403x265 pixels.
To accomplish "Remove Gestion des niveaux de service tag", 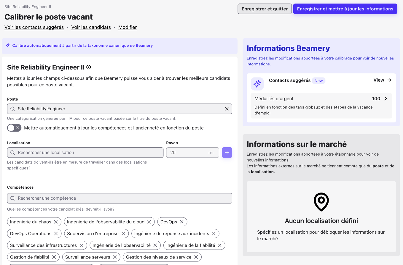I will pos(196,257).
